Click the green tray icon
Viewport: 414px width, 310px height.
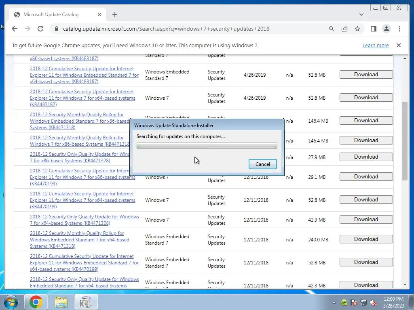pos(344,303)
